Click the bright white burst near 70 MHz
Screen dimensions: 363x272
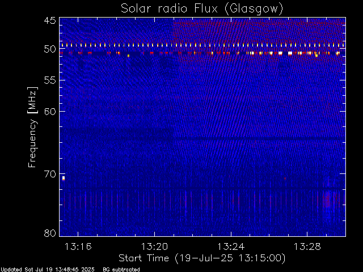coord(64,178)
